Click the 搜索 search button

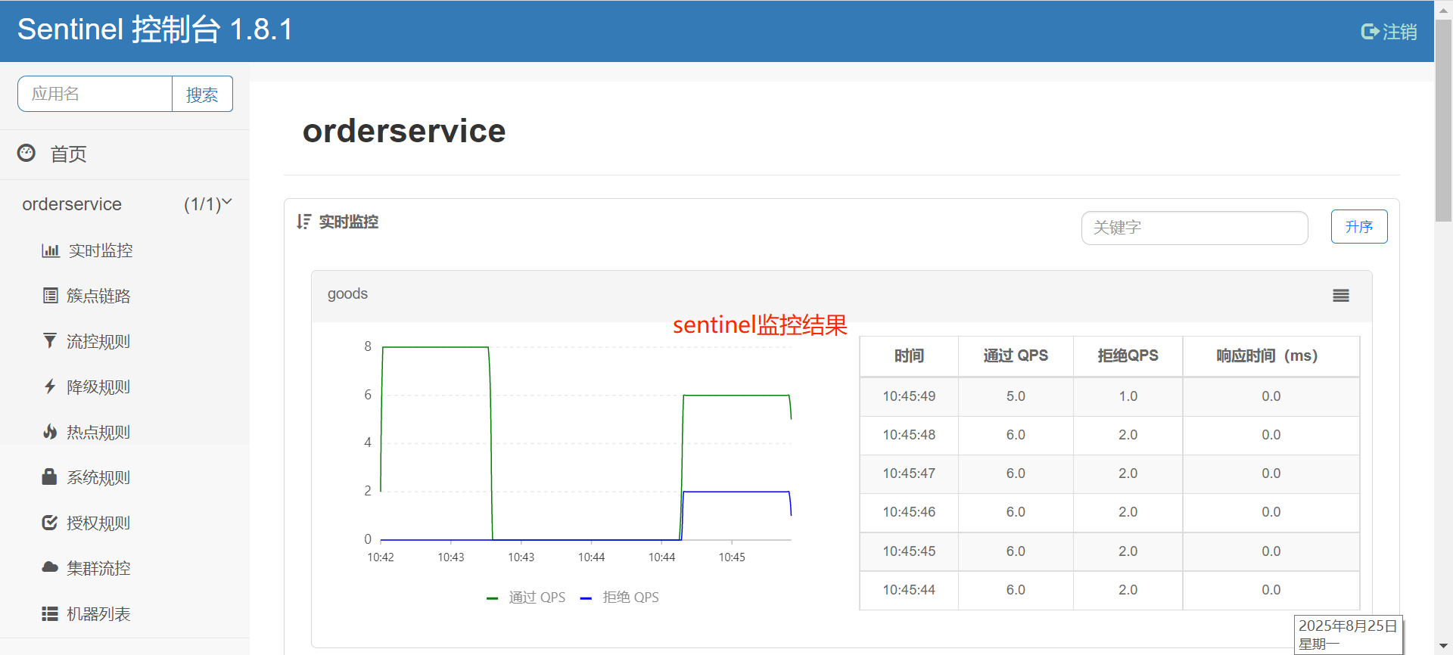click(x=202, y=94)
